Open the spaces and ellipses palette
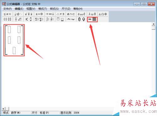This screenshot has width=157, height=116. pyautogui.click(x=18, y=14)
